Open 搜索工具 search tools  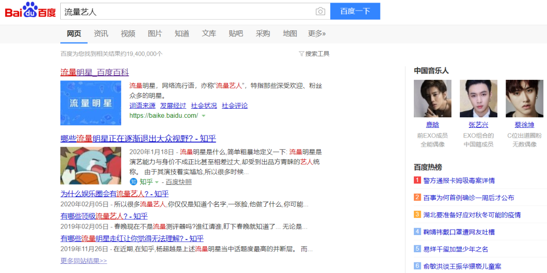(x=317, y=54)
